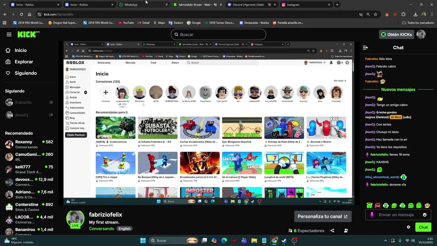Open Explorar in the Kick sidebar
The width and height of the screenshot is (437, 246).
[19, 62]
